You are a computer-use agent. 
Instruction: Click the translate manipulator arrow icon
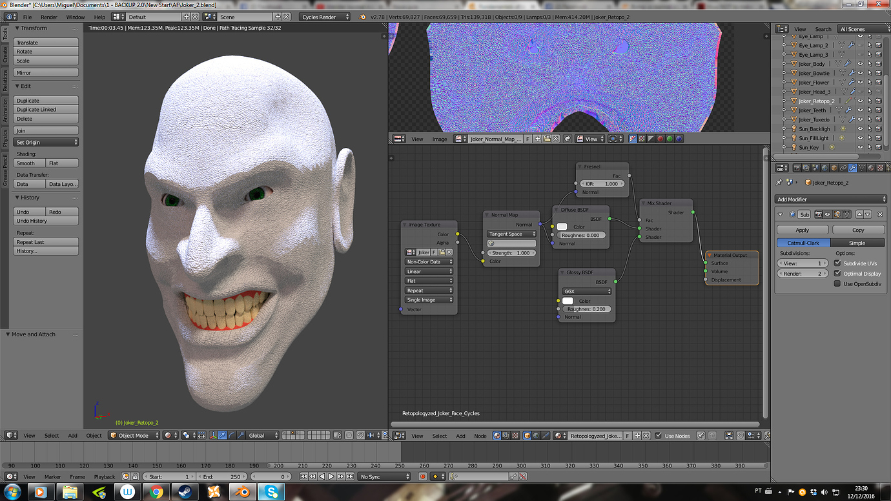click(223, 436)
